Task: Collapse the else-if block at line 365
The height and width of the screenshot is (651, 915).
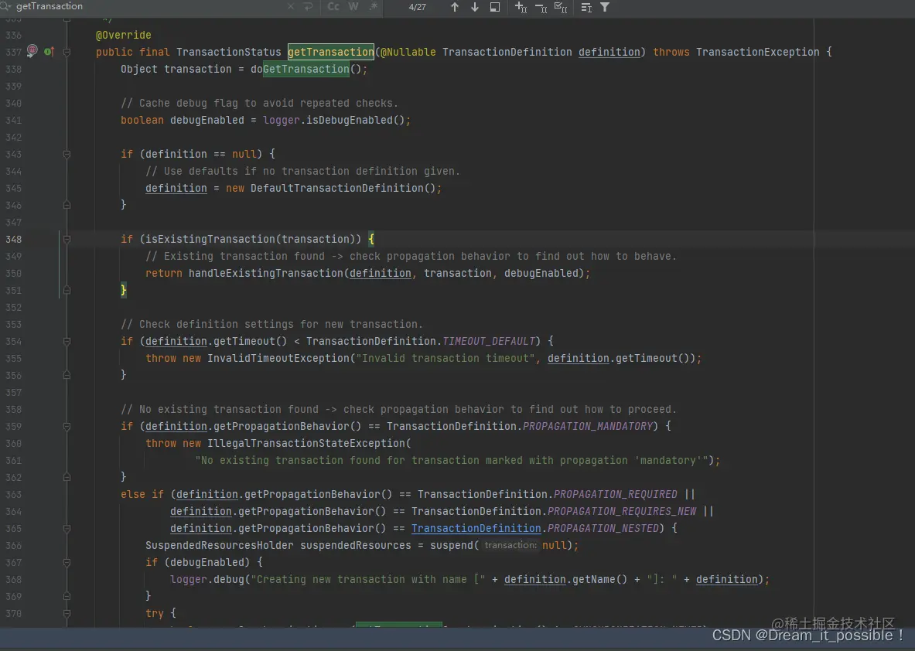Action: (67, 529)
